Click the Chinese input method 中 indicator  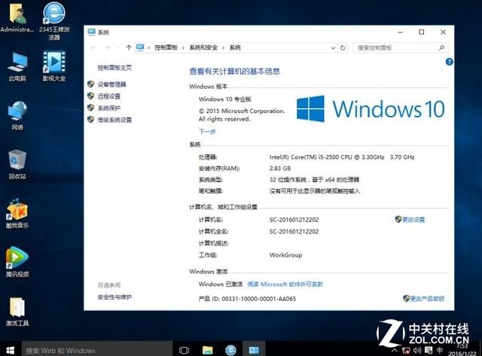pos(440,350)
